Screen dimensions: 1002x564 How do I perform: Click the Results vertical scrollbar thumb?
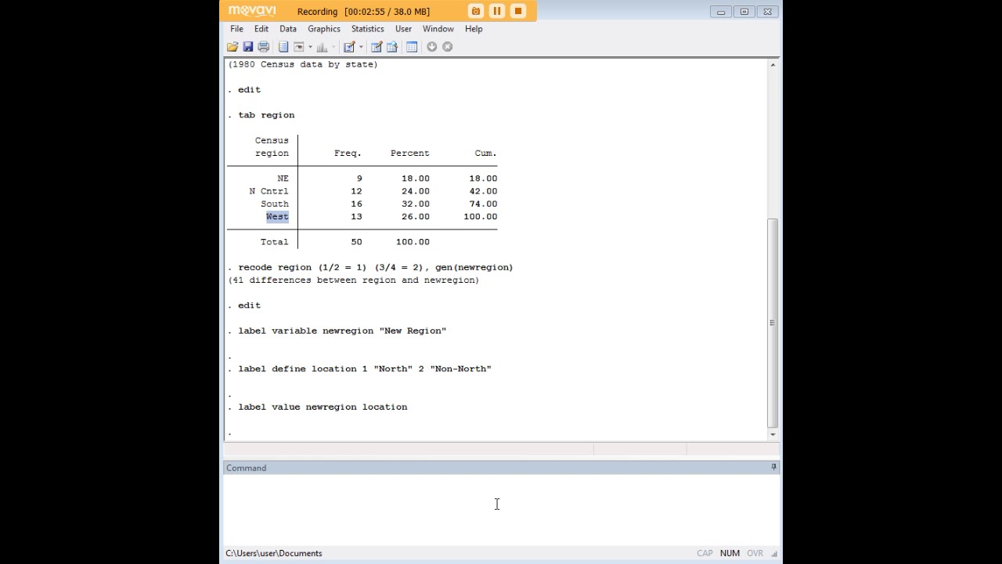(773, 323)
